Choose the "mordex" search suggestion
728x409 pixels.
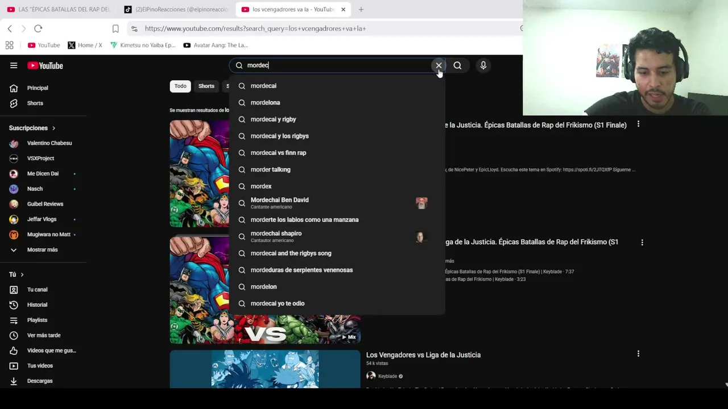click(337, 186)
